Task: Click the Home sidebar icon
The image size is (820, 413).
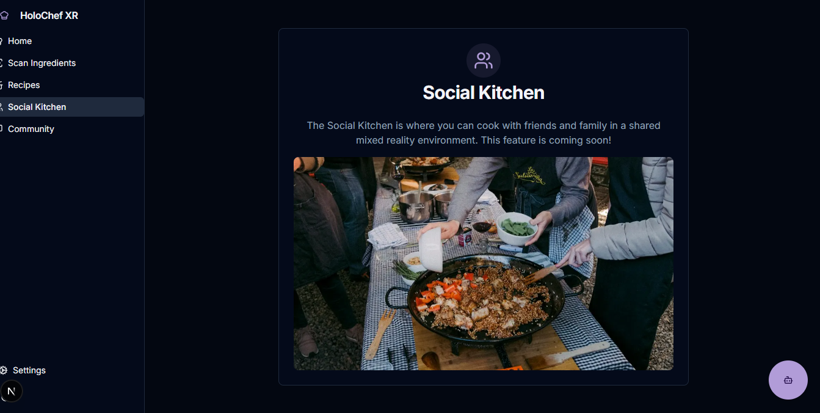Action: click(2, 41)
